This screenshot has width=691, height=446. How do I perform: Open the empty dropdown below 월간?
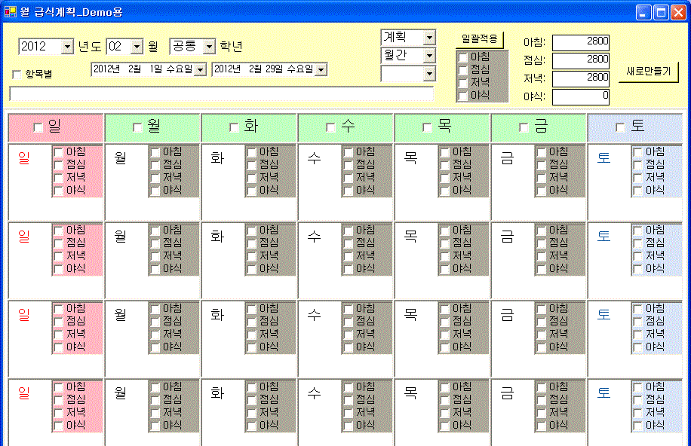pyautogui.click(x=429, y=74)
